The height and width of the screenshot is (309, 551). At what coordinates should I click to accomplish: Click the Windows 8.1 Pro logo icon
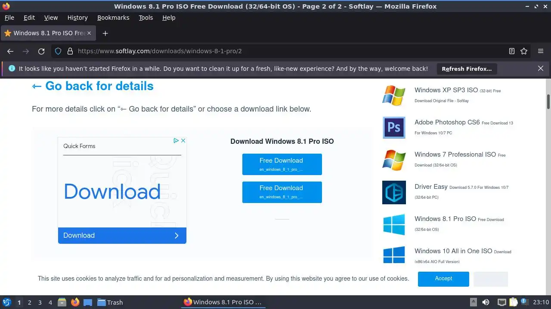click(394, 224)
